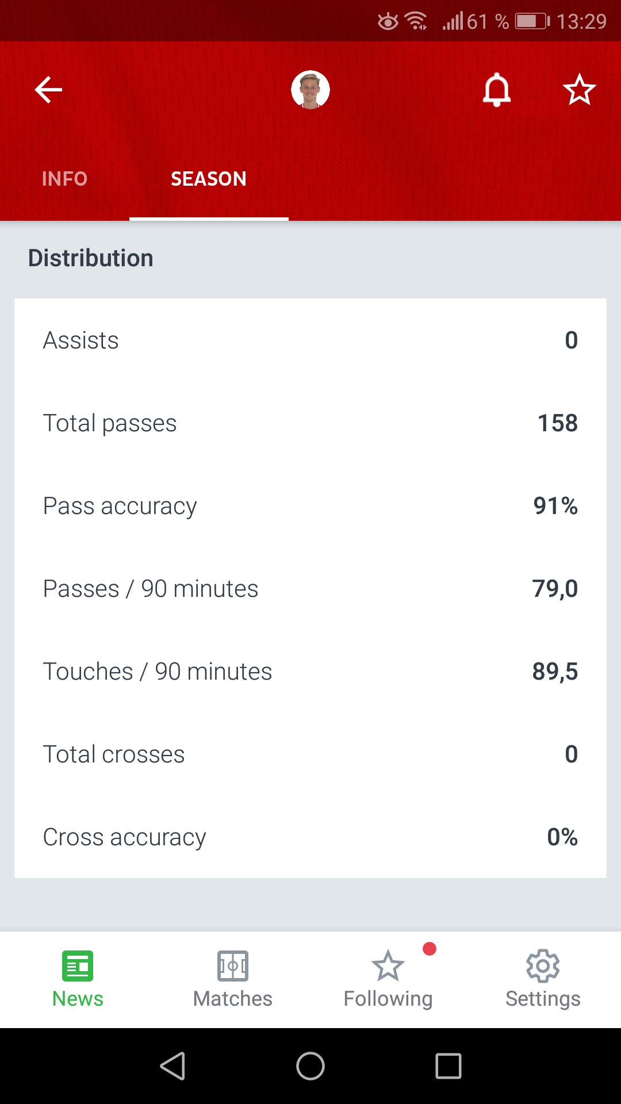The width and height of the screenshot is (621, 1104).
Task: Enable notifications with the bell icon
Action: click(x=497, y=90)
